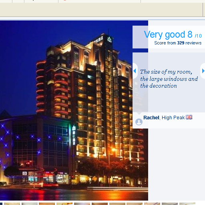Open the seventh photo thumbnail in strip
Image resolution: width=205 pixels, height=205 pixels.
[x=100, y=204]
